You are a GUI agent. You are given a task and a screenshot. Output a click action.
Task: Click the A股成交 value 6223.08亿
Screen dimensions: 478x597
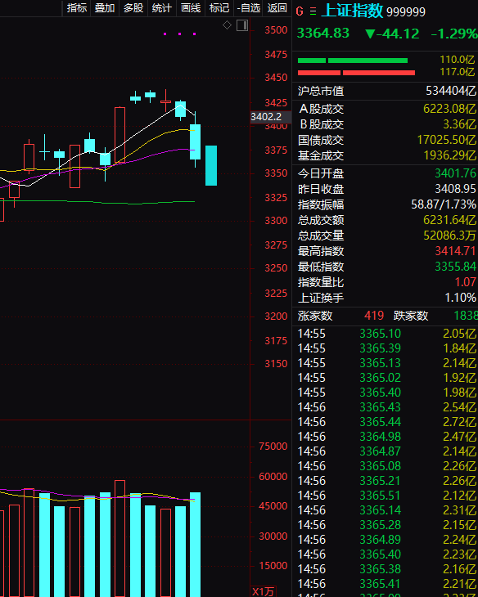pos(450,109)
